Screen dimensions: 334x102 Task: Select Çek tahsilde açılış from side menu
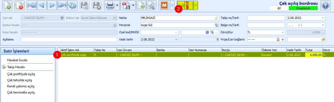[20, 80]
